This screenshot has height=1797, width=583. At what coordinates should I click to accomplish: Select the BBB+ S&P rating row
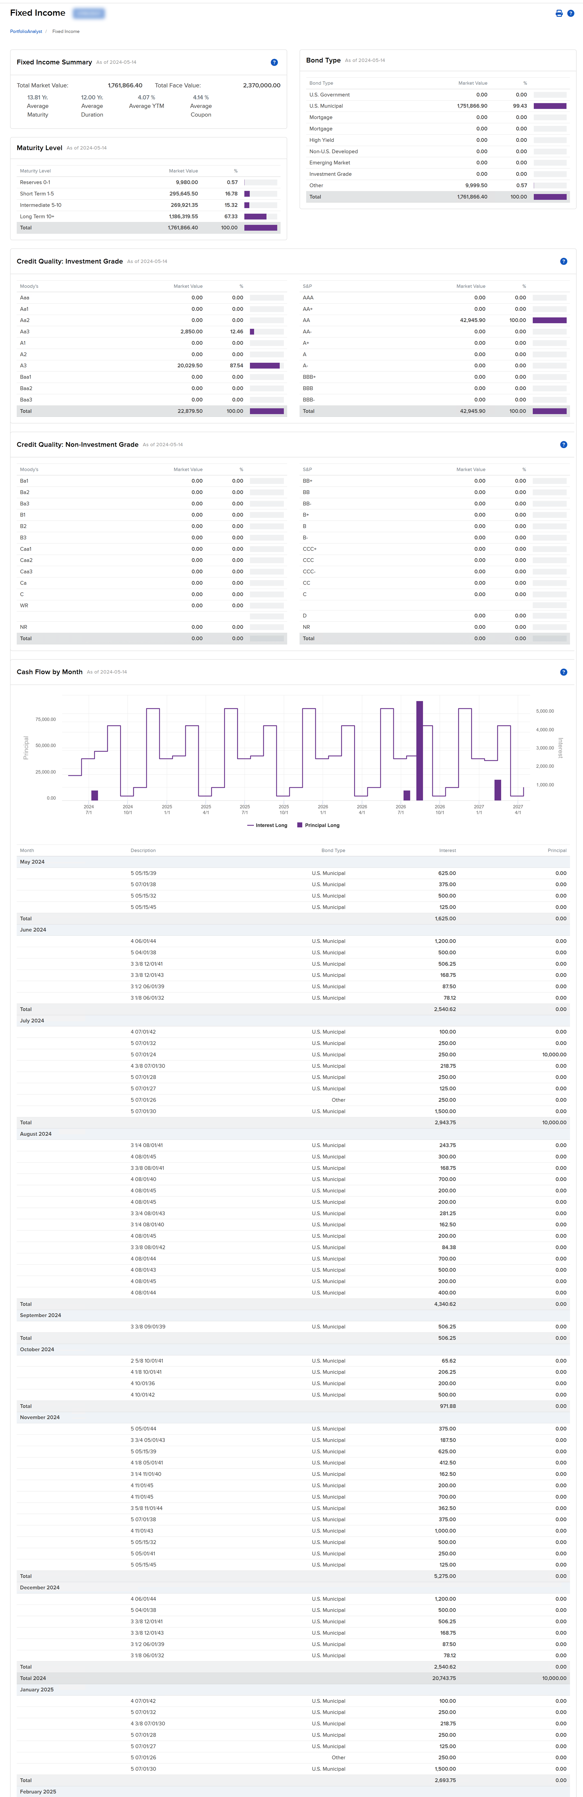point(434,377)
